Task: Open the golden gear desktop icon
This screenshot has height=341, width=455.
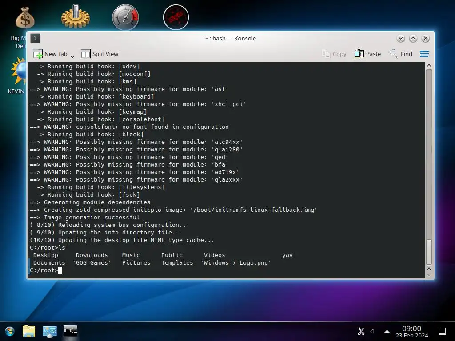Action: tap(75, 16)
